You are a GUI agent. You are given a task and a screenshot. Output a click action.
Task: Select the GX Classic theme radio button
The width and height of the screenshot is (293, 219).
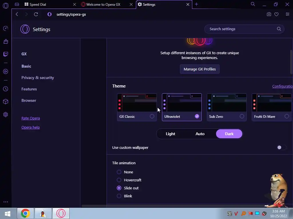click(x=152, y=116)
